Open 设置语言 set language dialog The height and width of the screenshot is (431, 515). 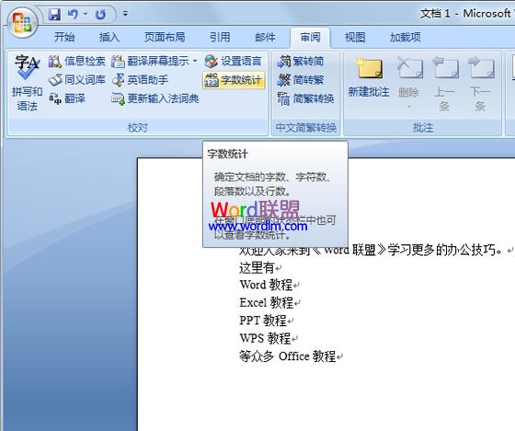click(x=234, y=61)
